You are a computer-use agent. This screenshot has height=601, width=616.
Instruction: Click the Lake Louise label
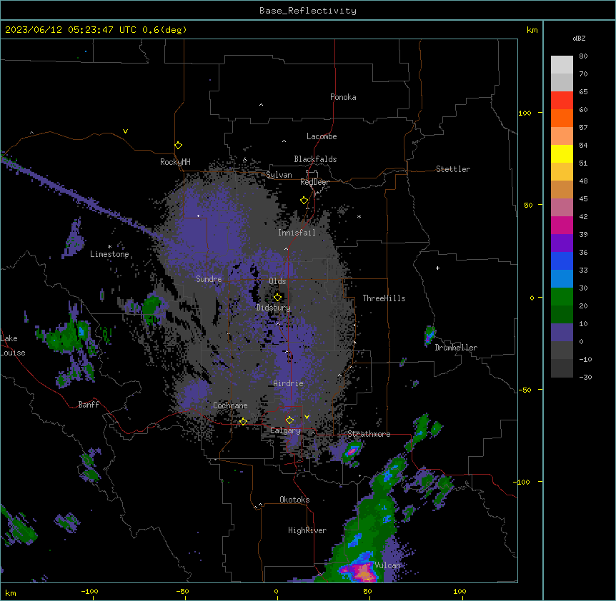point(11,345)
